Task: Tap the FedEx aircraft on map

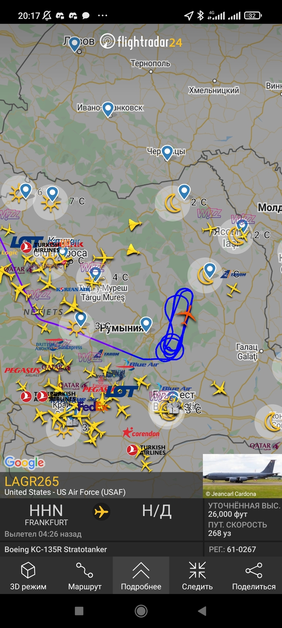Action: pyautogui.click(x=93, y=406)
